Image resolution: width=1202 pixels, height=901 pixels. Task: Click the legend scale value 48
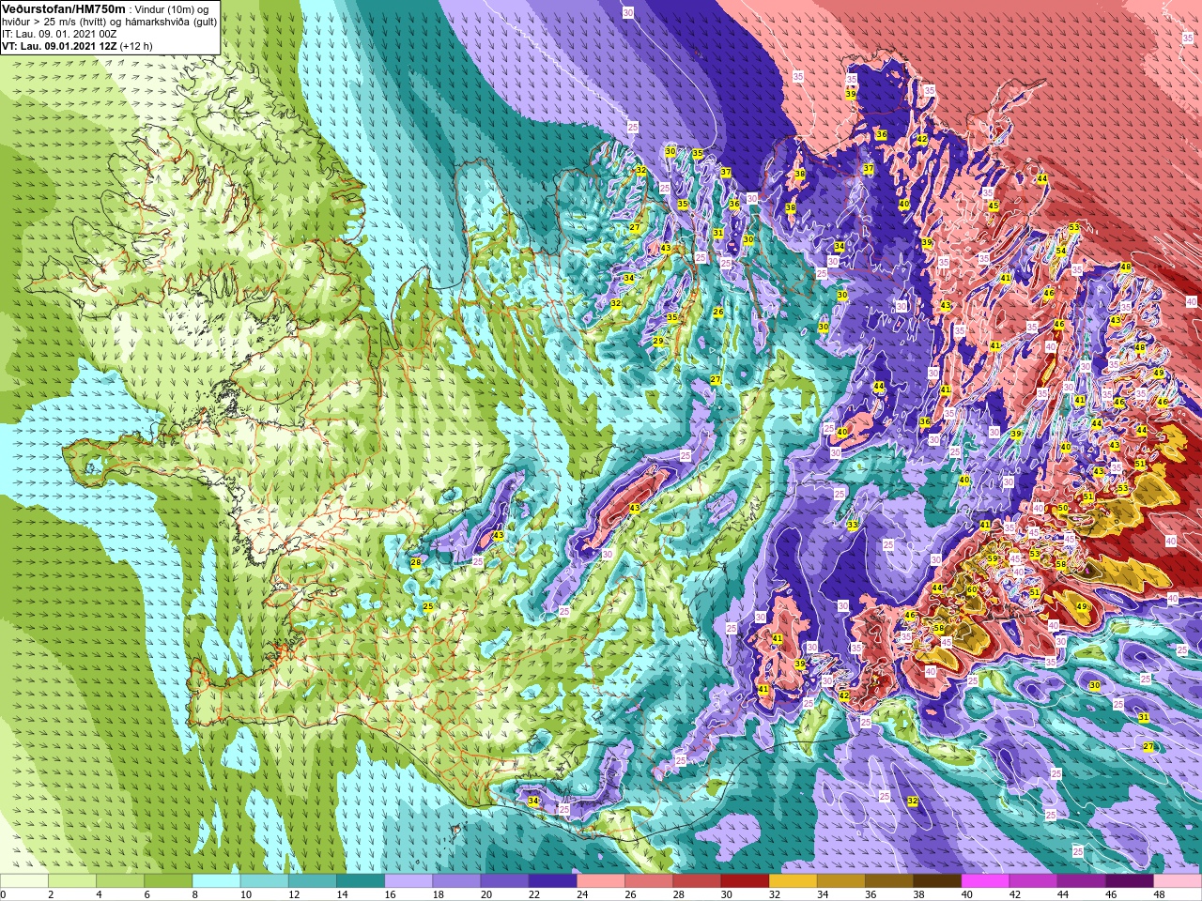click(1159, 894)
